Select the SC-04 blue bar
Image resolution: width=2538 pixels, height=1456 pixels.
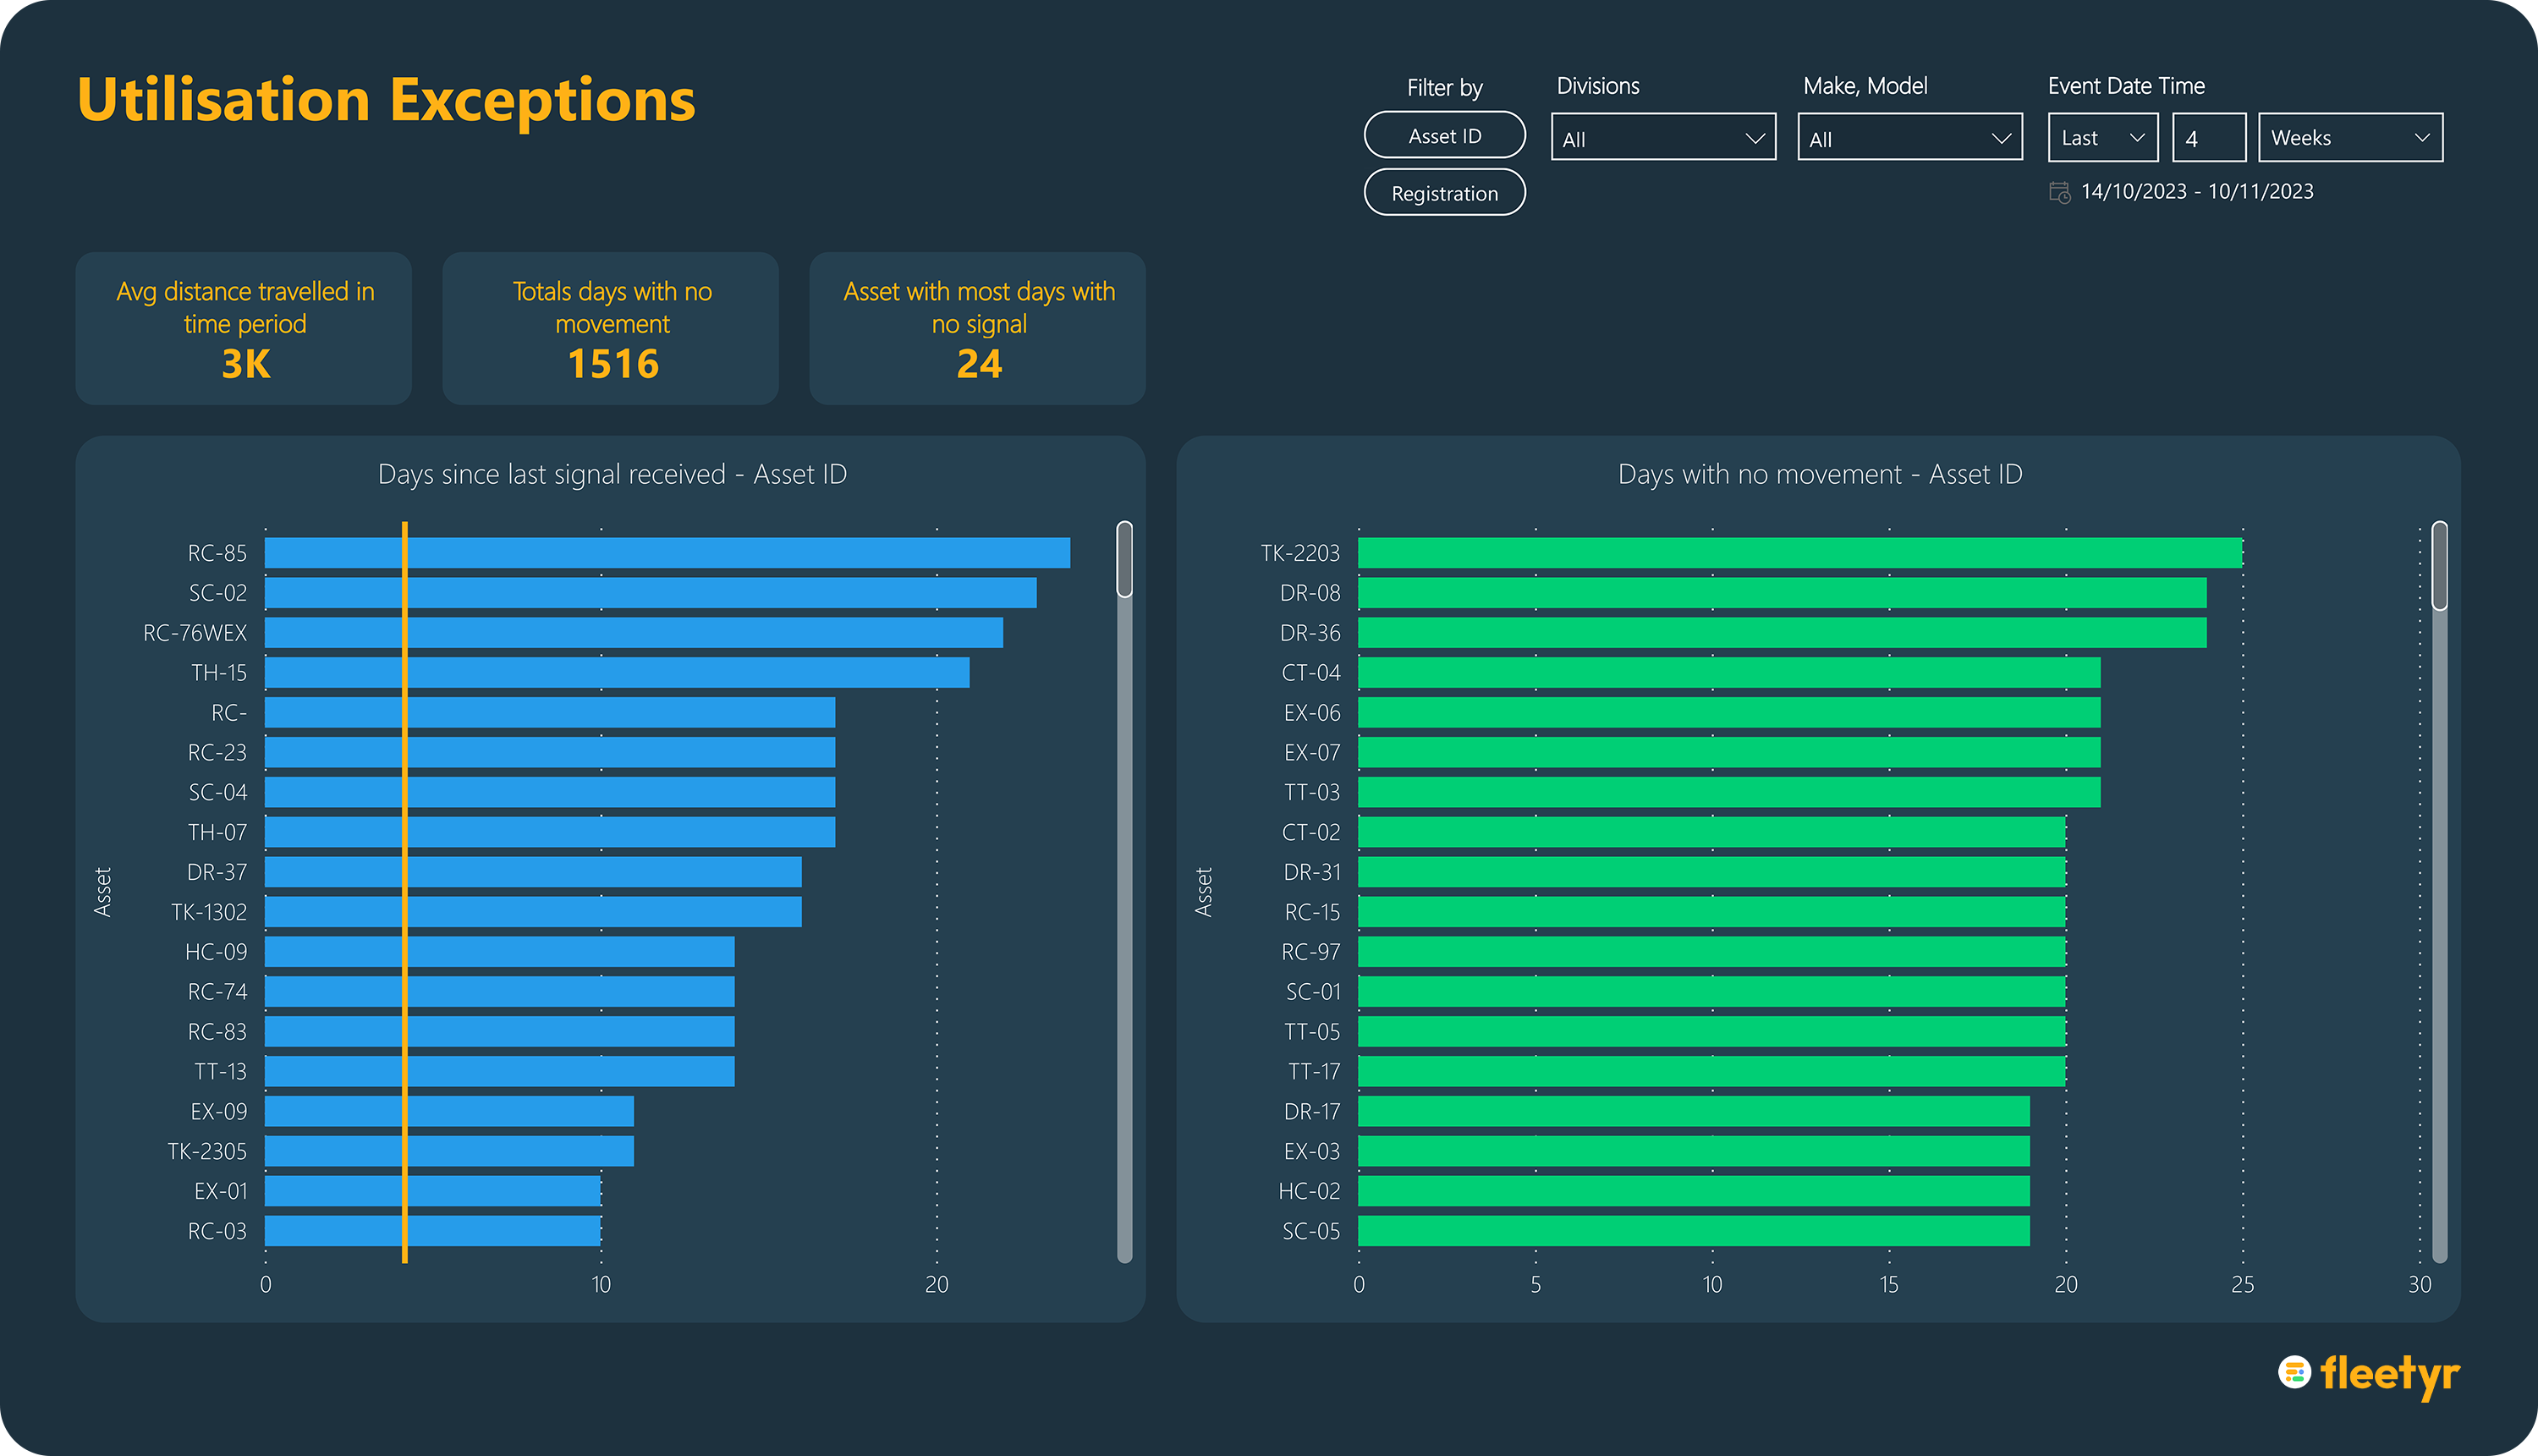click(550, 792)
